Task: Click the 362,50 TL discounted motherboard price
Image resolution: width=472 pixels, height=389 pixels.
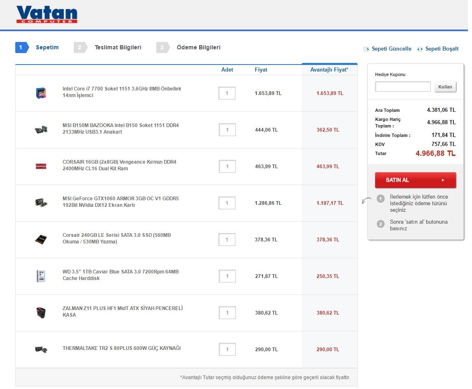Action: click(328, 130)
